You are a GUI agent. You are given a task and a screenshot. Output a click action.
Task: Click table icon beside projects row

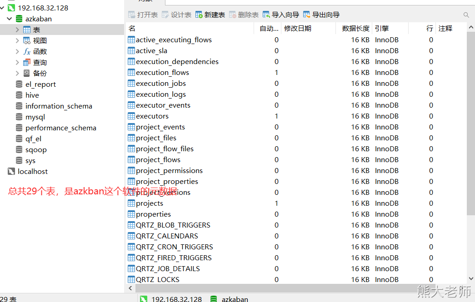131,203
